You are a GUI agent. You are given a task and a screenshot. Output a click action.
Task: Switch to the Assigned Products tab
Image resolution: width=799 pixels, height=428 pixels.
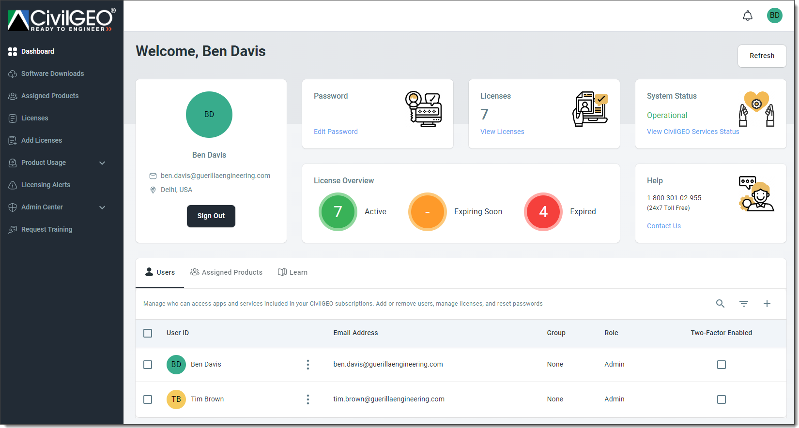[226, 272]
